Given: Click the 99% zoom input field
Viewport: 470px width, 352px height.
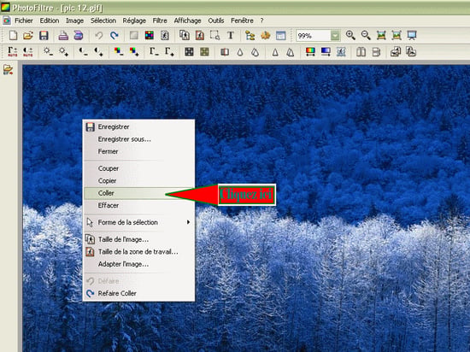Looking at the screenshot, I should click(x=314, y=36).
